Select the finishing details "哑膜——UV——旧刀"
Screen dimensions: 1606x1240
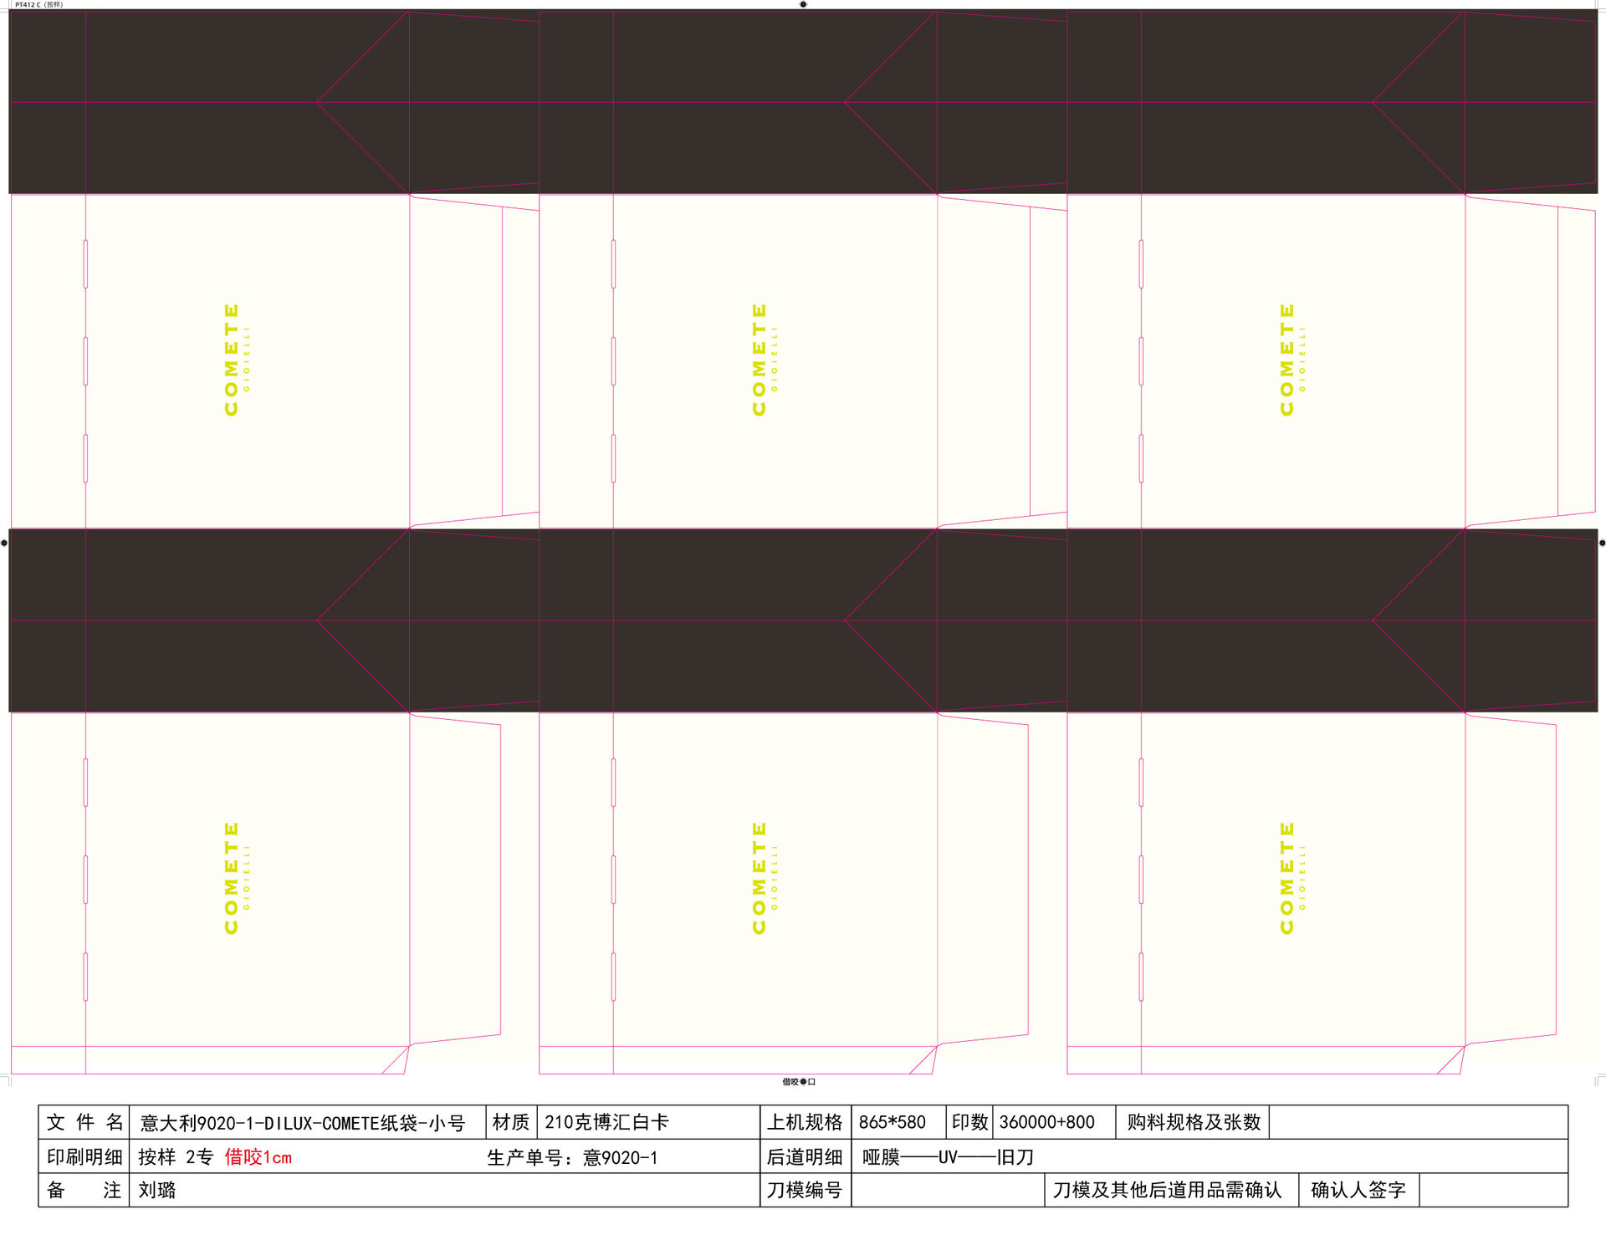(948, 1157)
